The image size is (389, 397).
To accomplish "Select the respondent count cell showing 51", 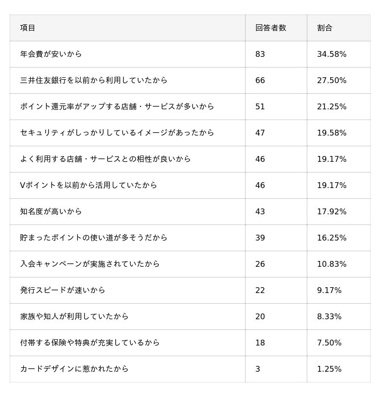I will (x=260, y=107).
